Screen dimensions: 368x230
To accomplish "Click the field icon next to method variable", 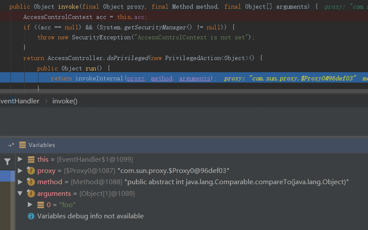I will point(31,182).
